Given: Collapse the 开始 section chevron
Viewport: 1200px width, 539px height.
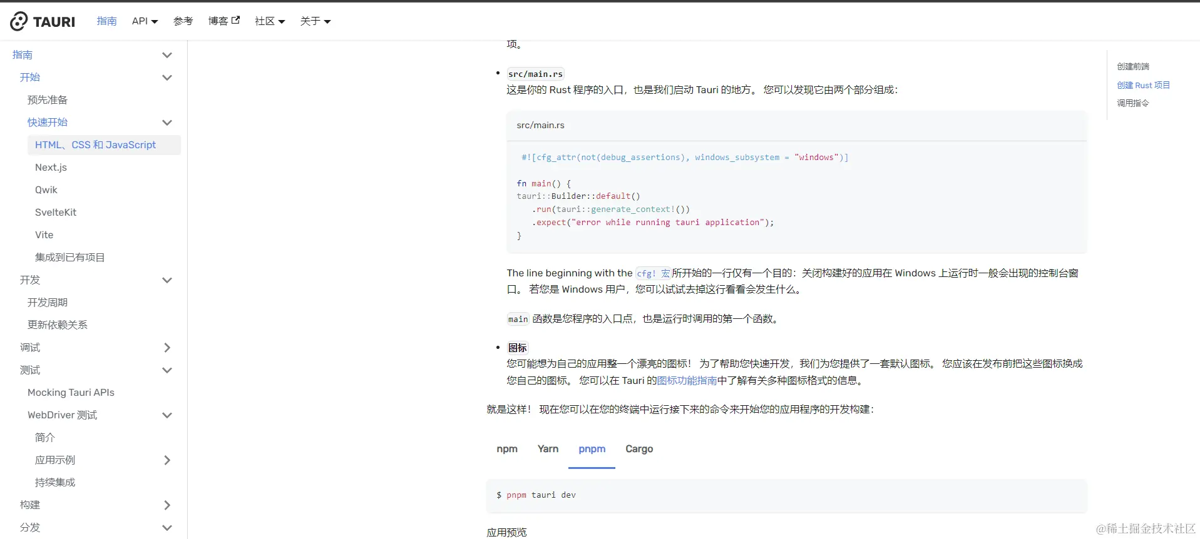Looking at the screenshot, I should coord(167,78).
